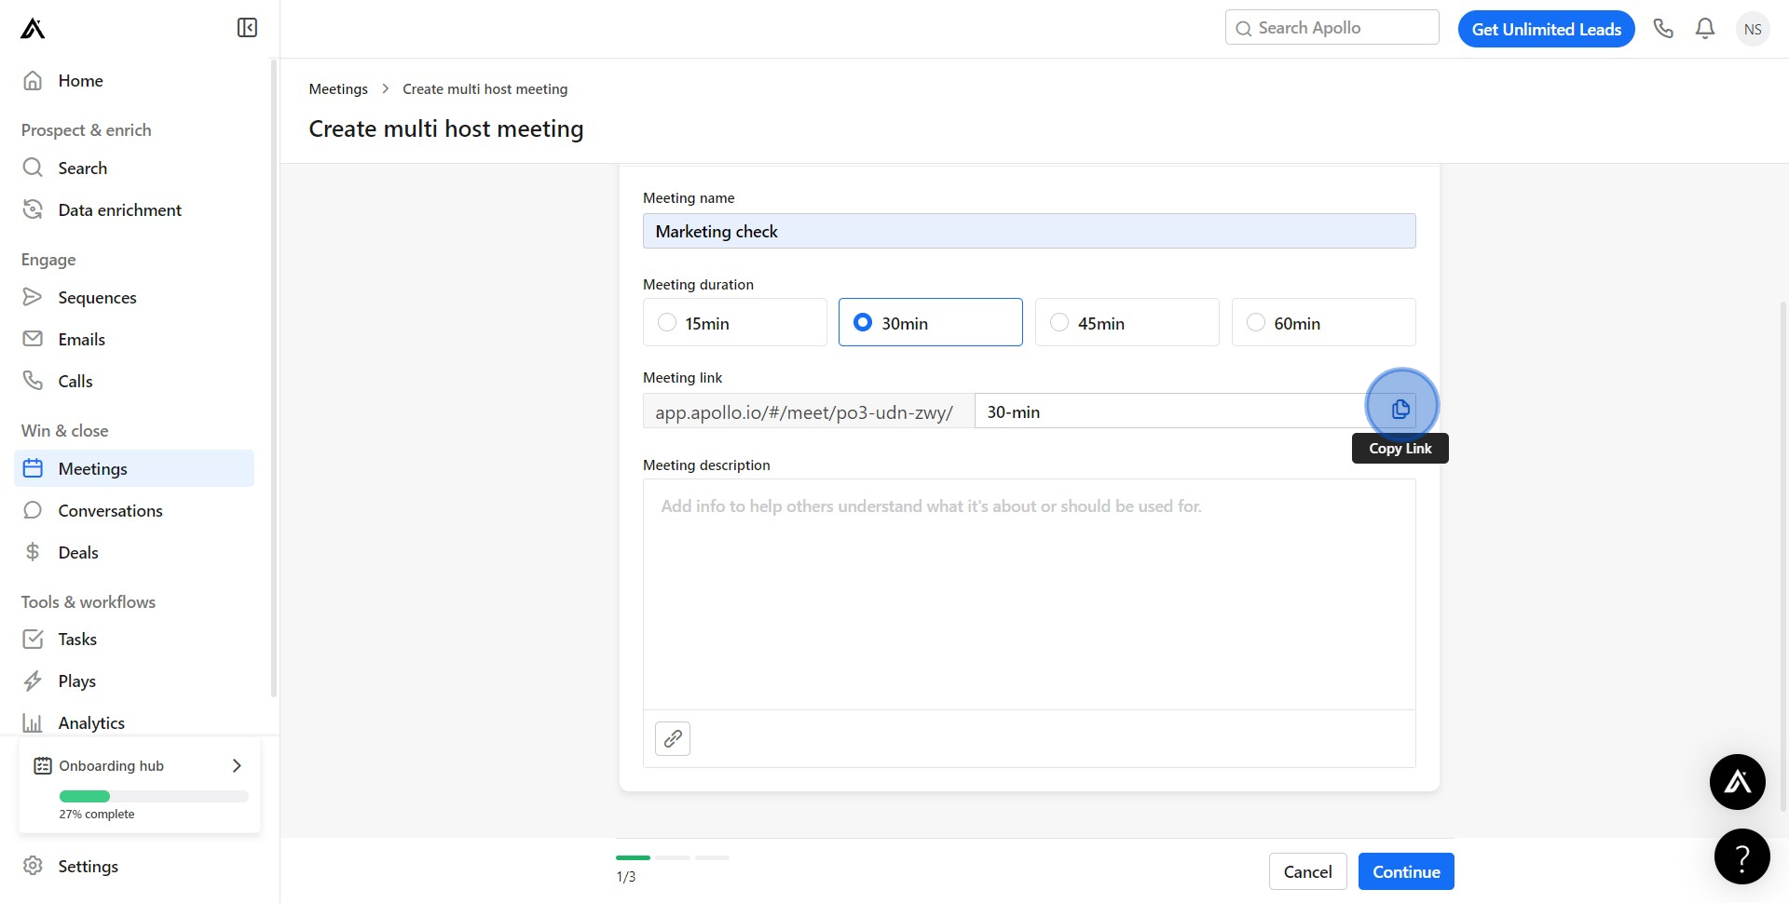Open Tasks in the sidebar
This screenshot has width=1789, height=903.
click(134, 639)
